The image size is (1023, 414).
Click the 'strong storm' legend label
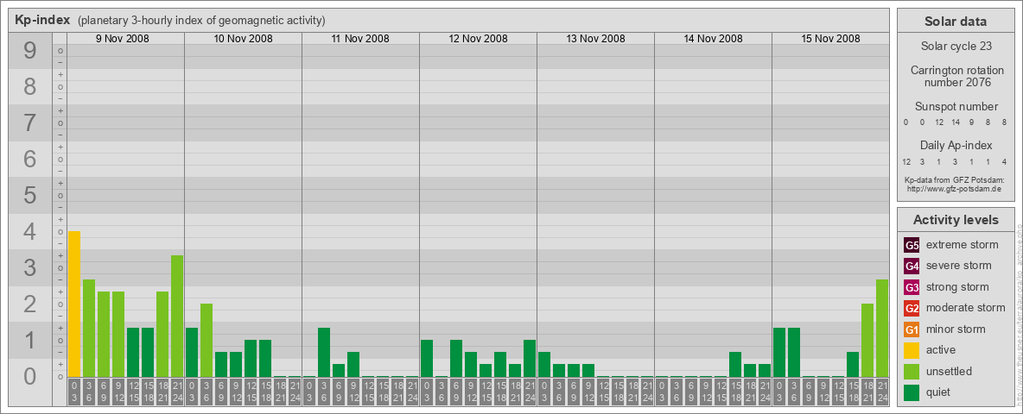click(x=957, y=286)
